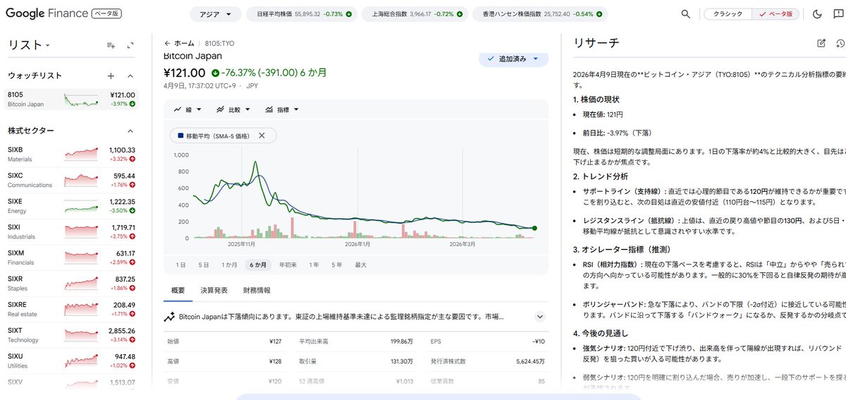Open the 比較 compare dropdown
The height and width of the screenshot is (400, 846).
coord(233,110)
